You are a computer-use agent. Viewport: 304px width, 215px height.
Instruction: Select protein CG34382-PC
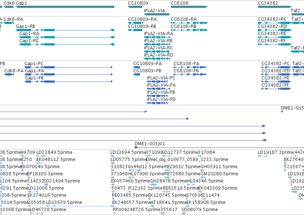[276, 67]
